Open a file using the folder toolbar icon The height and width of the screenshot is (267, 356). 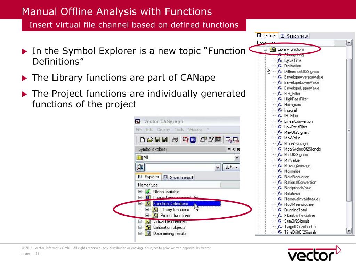click(x=150, y=140)
